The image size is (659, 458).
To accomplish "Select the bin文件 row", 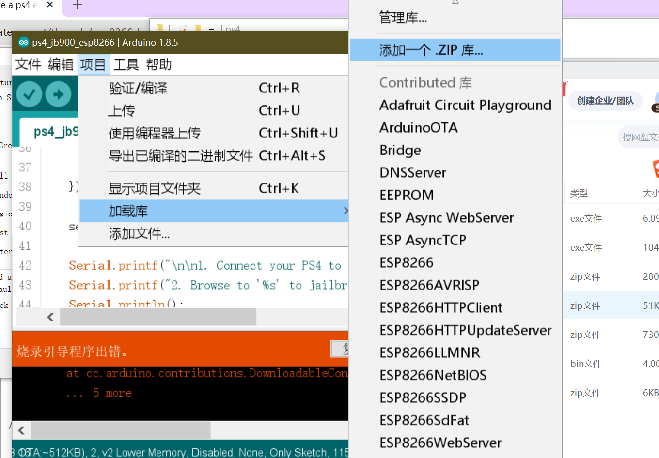I will (611, 364).
